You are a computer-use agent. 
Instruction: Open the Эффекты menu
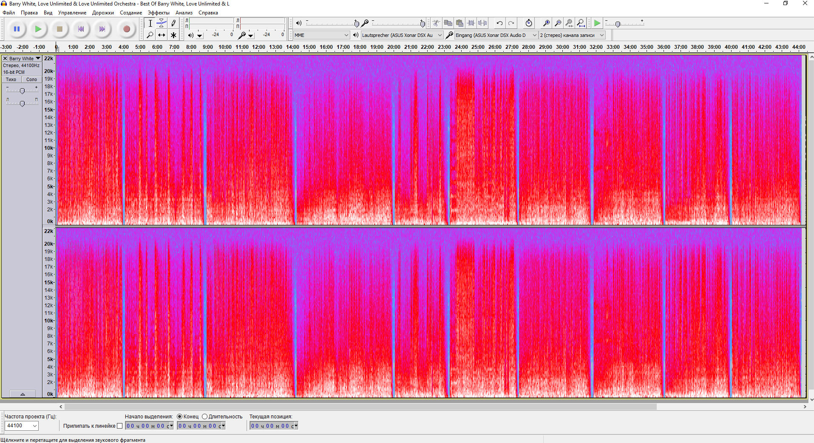[x=159, y=13]
